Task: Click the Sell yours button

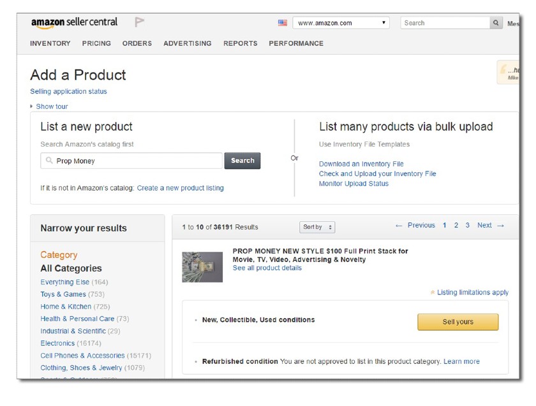Action: (x=458, y=322)
